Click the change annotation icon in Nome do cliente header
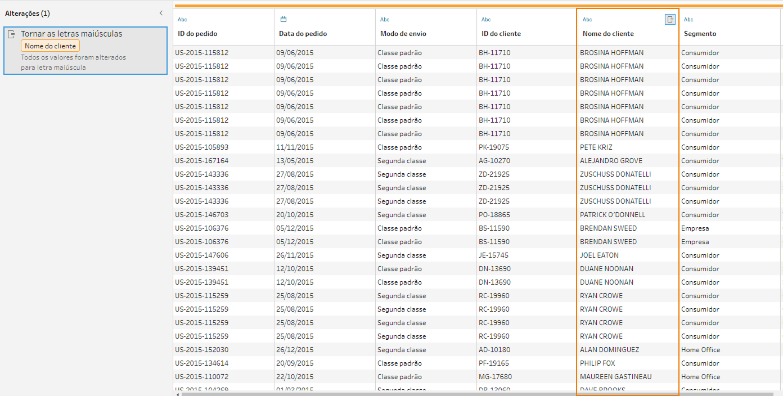783x396 pixels. click(x=670, y=20)
